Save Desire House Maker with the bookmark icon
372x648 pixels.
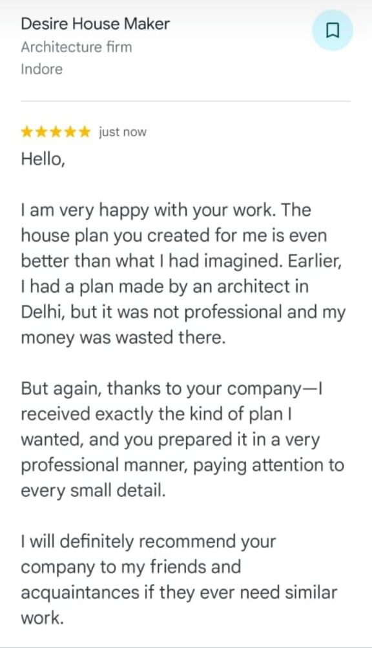point(333,30)
